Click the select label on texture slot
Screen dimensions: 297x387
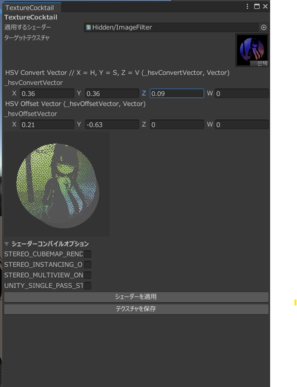pos(260,64)
